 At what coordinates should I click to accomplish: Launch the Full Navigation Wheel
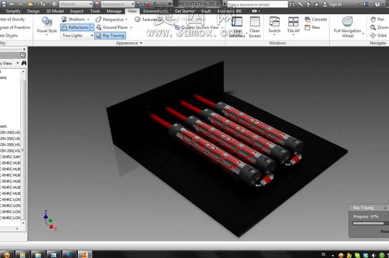point(347,27)
